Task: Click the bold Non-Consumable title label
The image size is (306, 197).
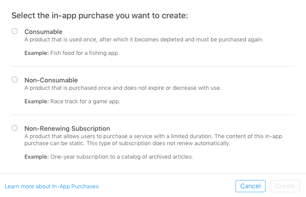Action: point(51,80)
